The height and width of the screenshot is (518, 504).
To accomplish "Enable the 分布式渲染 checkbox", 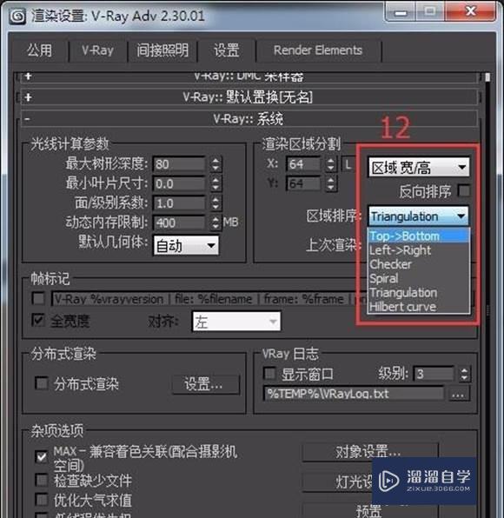I will click(x=42, y=383).
